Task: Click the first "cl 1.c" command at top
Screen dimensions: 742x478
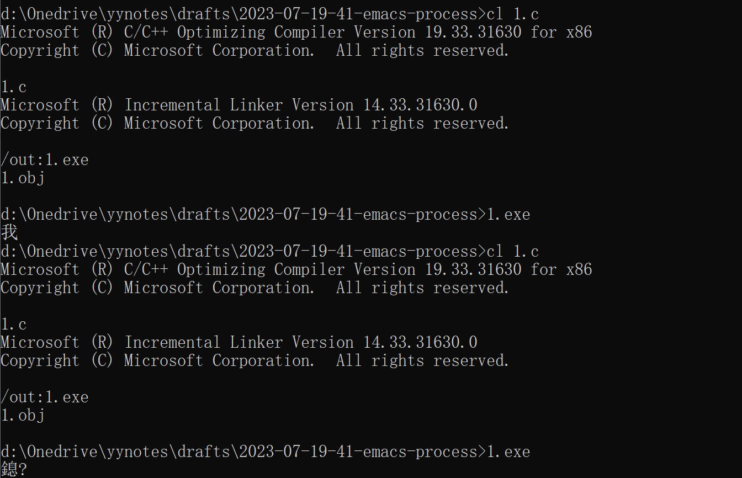Action: click(512, 14)
